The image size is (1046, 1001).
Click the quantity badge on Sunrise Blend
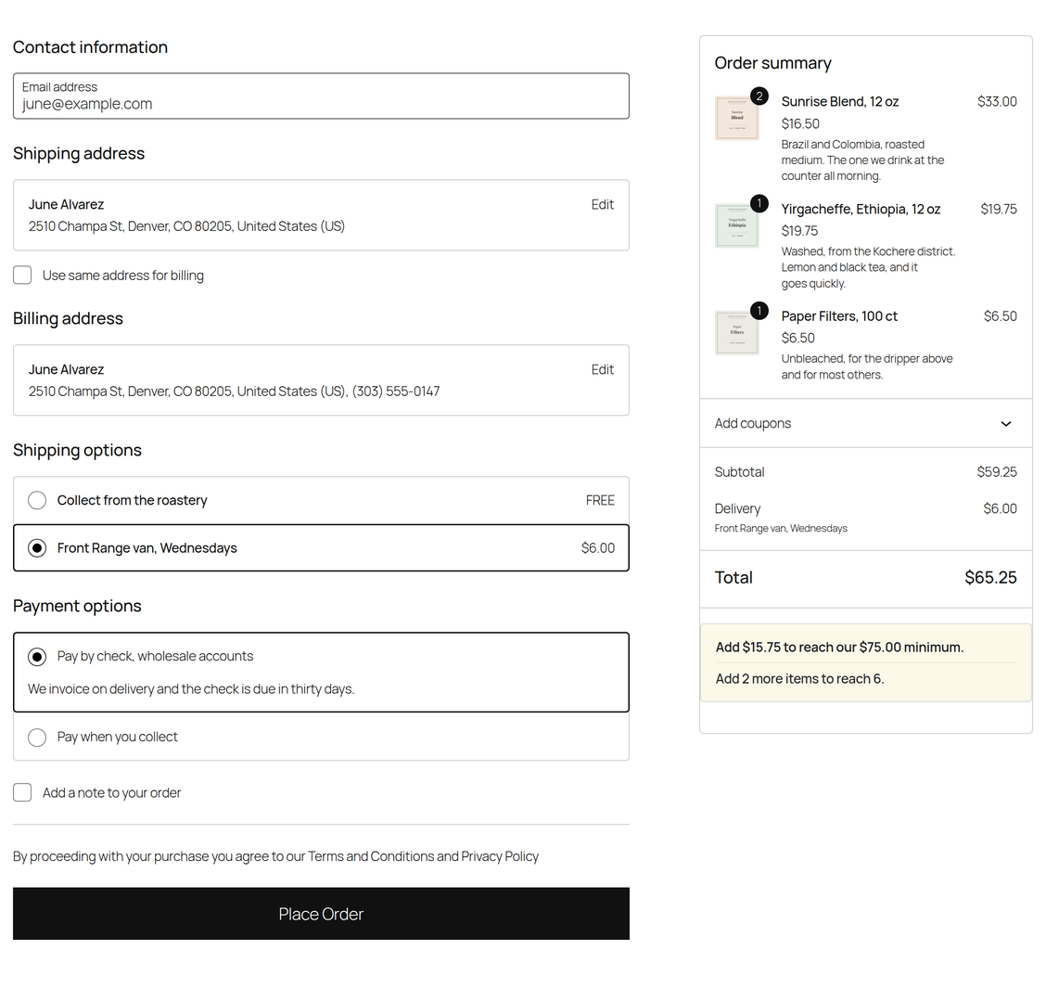click(x=759, y=96)
